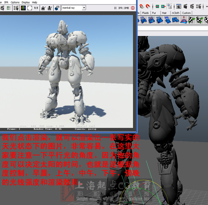Viewport: 208px width, 205px height.
Task: Click the globe render diagnostics icon
Action: coord(57,8)
